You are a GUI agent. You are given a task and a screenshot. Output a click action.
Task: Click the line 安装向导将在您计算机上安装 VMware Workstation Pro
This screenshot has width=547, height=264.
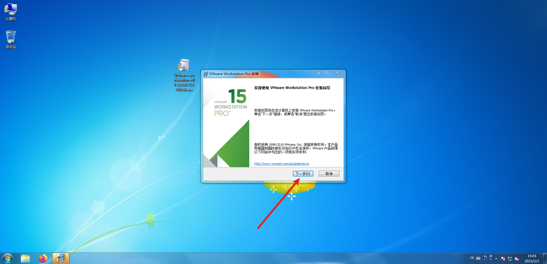pos(295,110)
